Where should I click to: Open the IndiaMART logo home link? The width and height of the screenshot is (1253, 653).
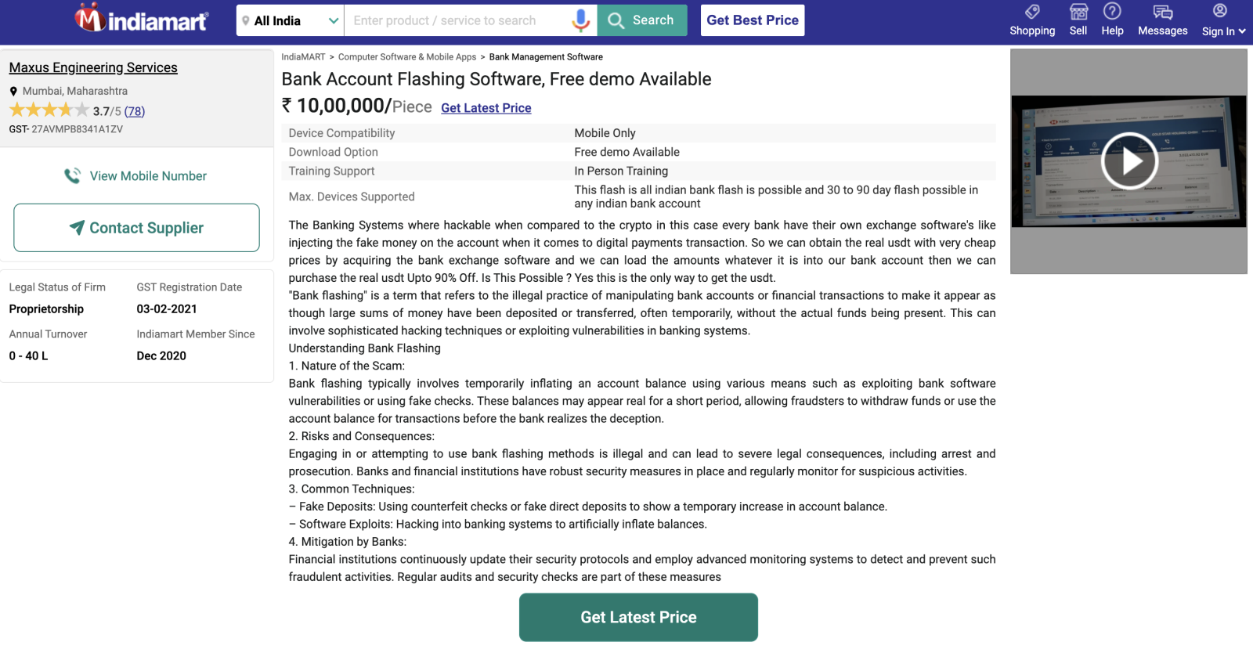coord(142,19)
